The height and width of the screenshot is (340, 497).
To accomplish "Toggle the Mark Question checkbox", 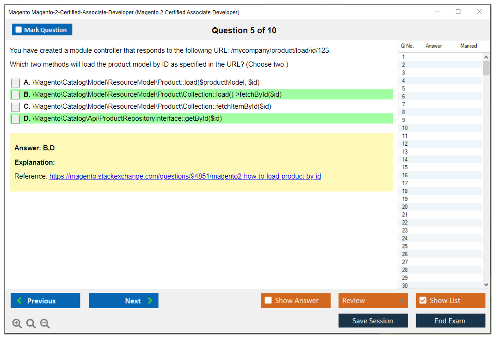I will click(19, 30).
